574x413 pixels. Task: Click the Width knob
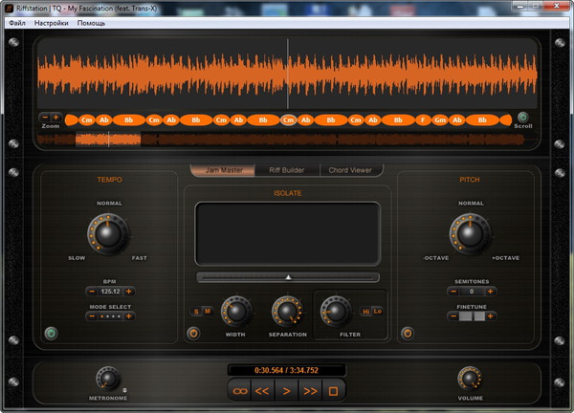(x=236, y=312)
